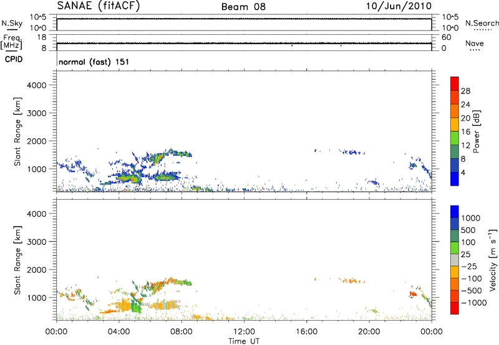This screenshot has width=499, height=345.
Task: Click the -1000 tick on Velocity colorbar
Action: coord(473,303)
